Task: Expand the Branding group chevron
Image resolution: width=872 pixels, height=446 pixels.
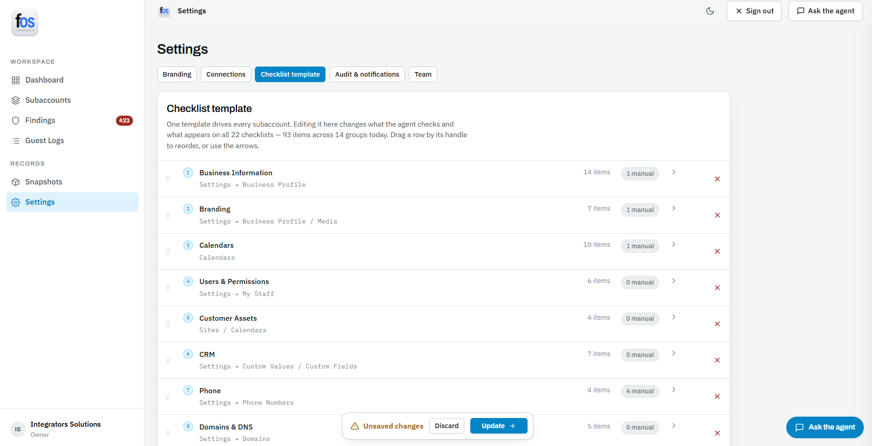Action: pos(673,208)
